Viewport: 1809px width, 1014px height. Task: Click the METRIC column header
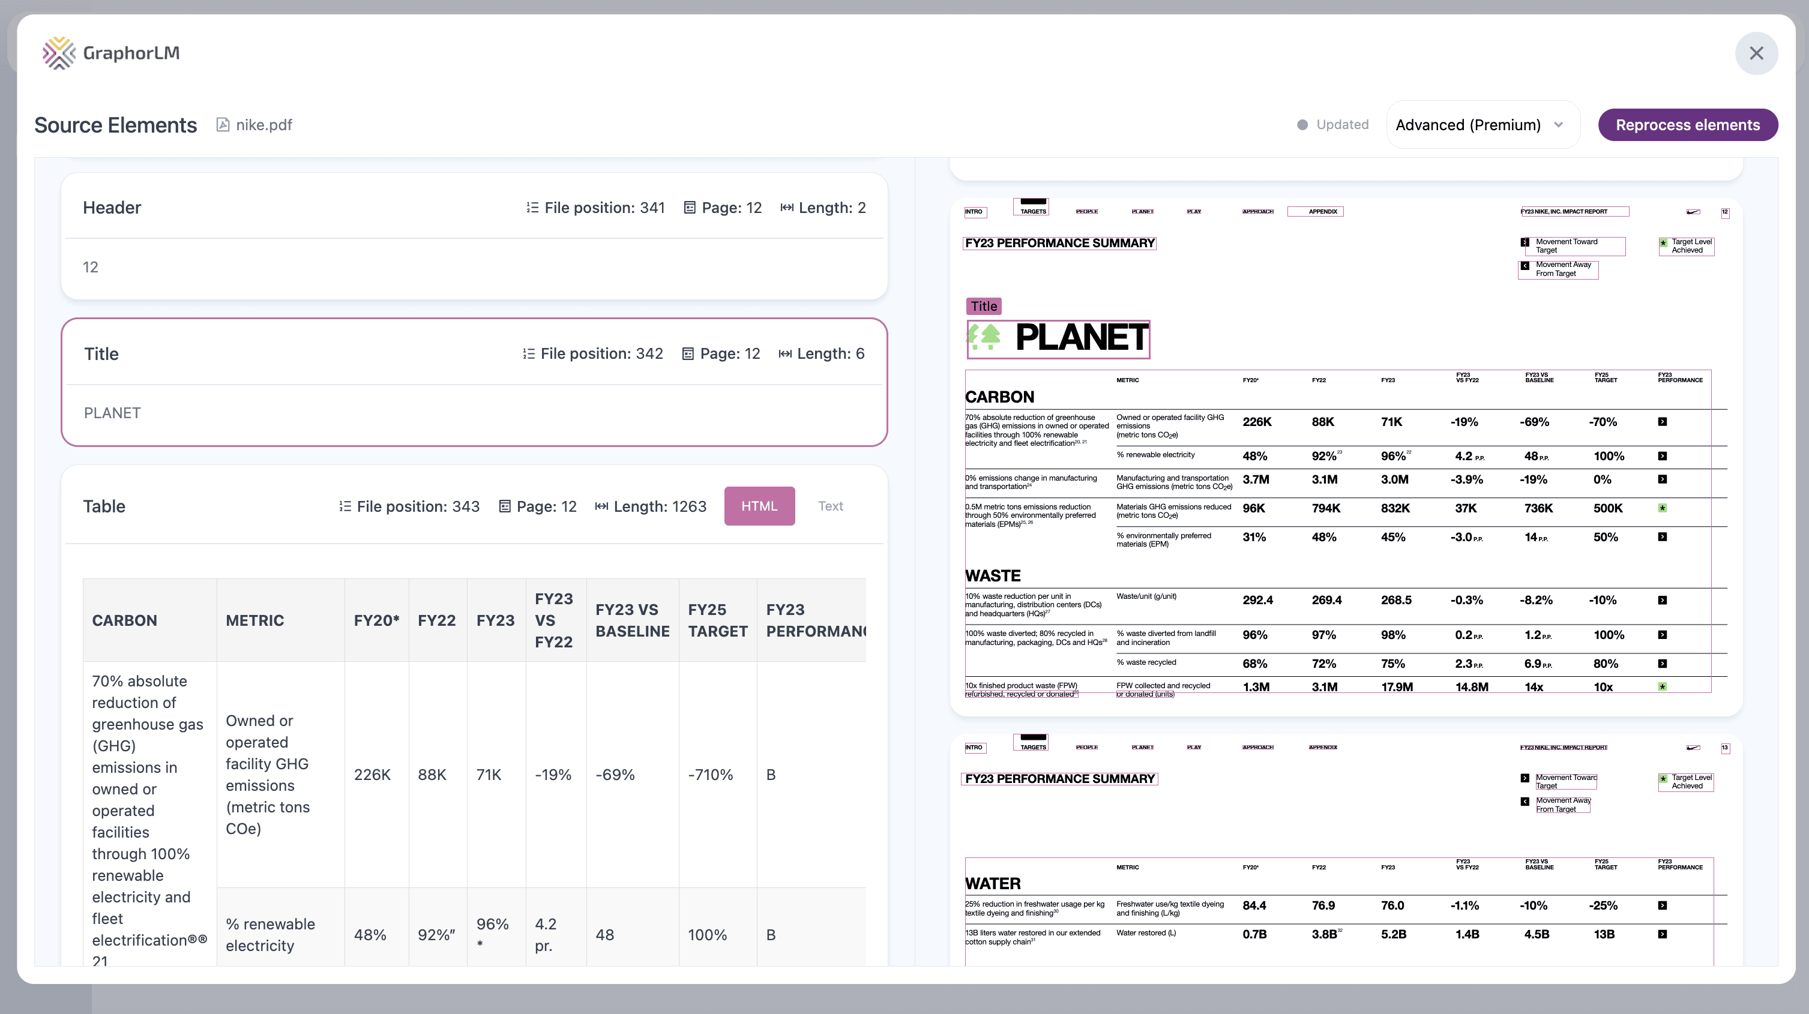click(x=280, y=621)
